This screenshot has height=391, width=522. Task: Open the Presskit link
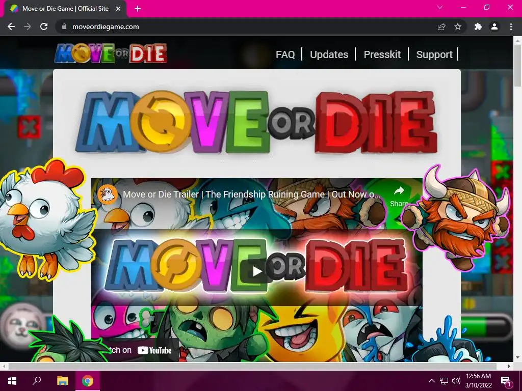(x=382, y=54)
